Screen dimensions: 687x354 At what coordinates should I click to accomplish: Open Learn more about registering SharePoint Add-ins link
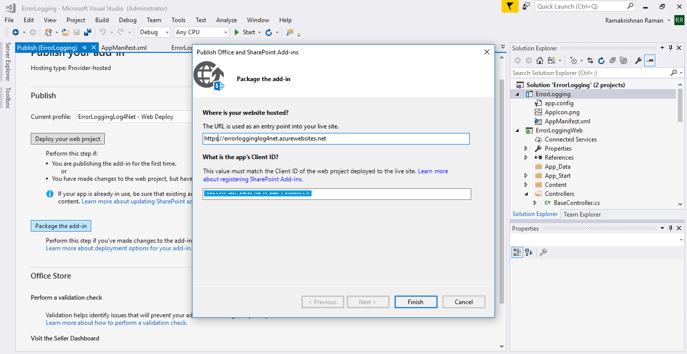pos(326,175)
